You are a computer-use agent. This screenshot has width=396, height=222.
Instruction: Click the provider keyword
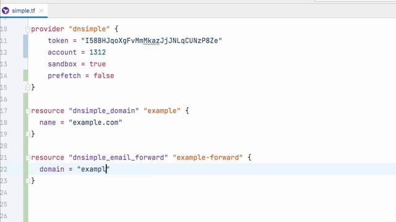click(x=48, y=29)
